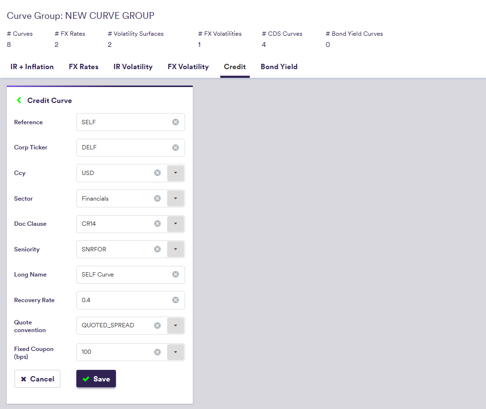This screenshot has height=409, width=486.
Task: Expand the Sector dropdown
Action: point(175,198)
